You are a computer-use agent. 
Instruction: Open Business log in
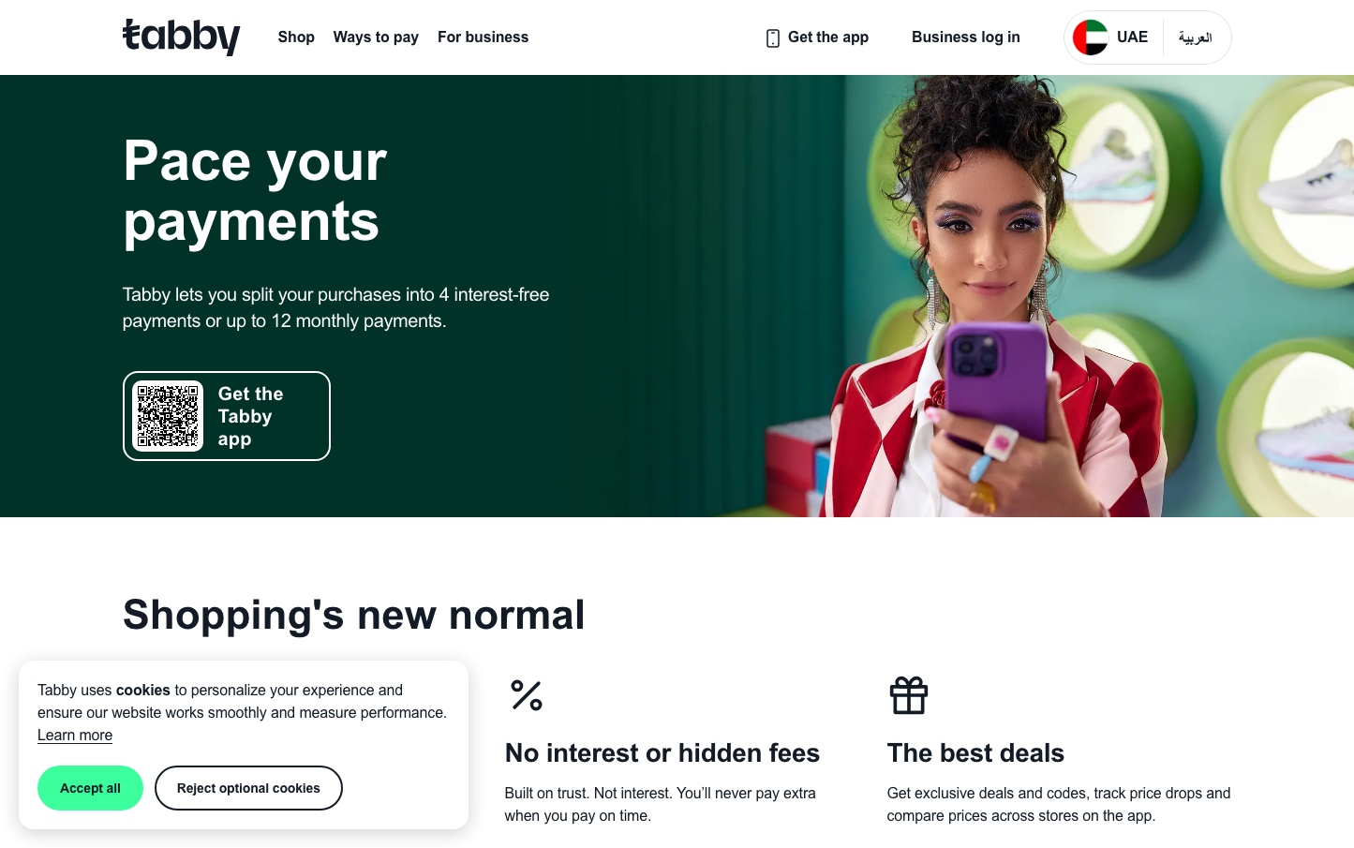pyautogui.click(x=965, y=37)
